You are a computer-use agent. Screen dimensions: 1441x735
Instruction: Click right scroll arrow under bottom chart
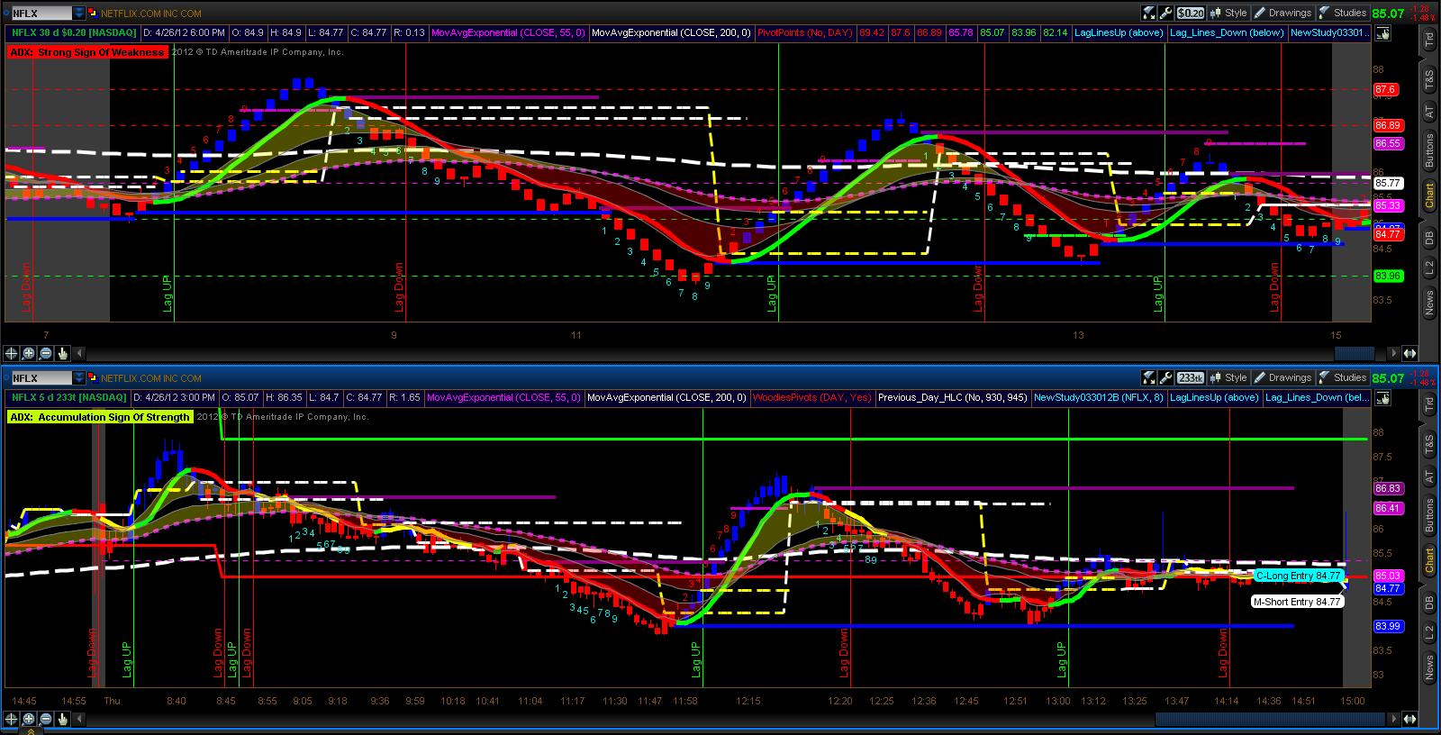[x=1395, y=719]
